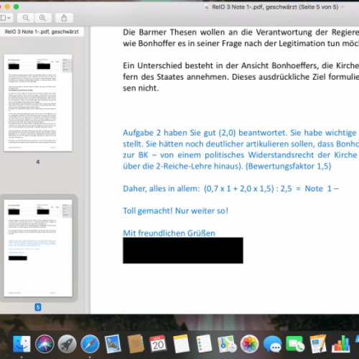Open Maps app in the dock
The height and width of the screenshot is (359, 359).
coord(227,344)
